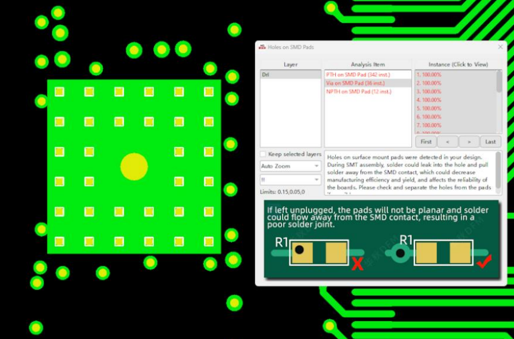This screenshot has height=339, width=514.
Task: View instance 7 in the Instance list
Action: 429,125
